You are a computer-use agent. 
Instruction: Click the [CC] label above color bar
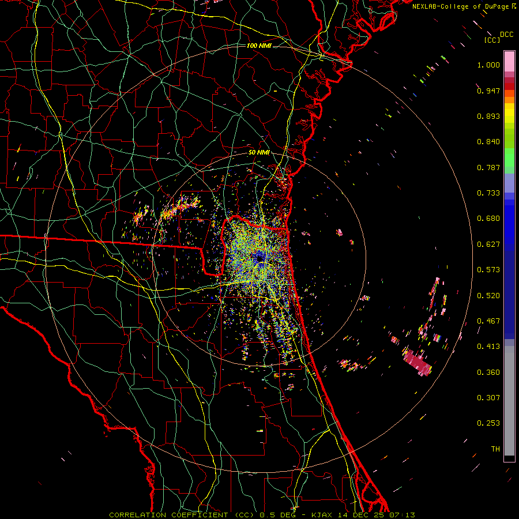492,40
